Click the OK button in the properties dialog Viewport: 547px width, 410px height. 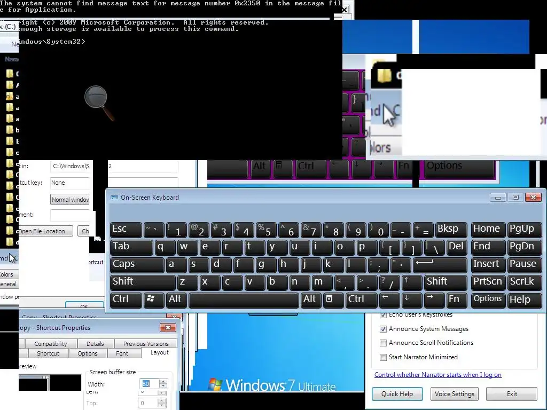point(84,305)
